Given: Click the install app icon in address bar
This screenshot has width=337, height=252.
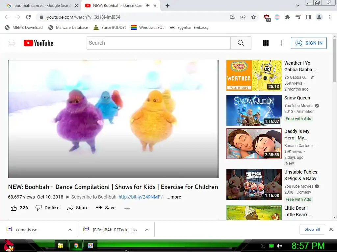Looking at the screenshot, I should [x=232, y=17].
